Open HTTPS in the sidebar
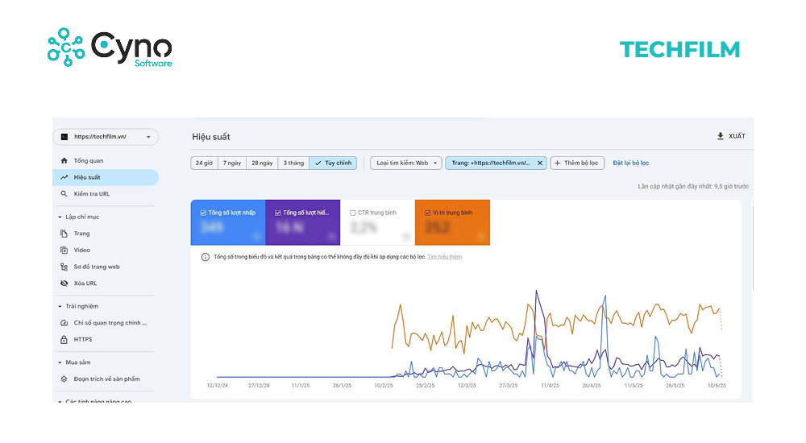This screenshot has height=443, width=806. tap(106, 340)
